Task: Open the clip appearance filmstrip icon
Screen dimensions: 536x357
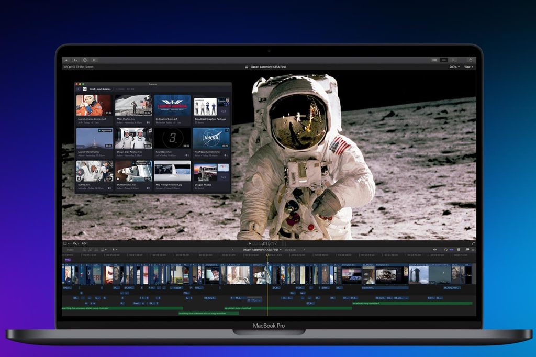Action: coord(459,250)
